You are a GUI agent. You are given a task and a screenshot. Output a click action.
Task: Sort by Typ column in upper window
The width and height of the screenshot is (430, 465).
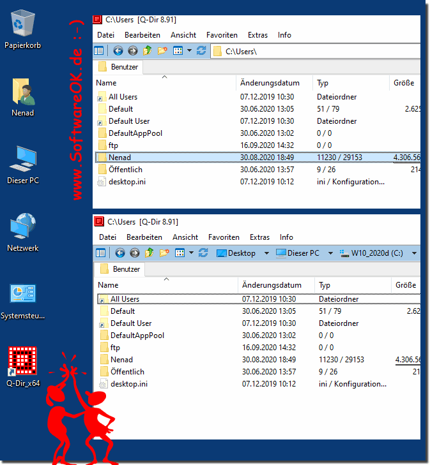pyautogui.click(x=351, y=83)
